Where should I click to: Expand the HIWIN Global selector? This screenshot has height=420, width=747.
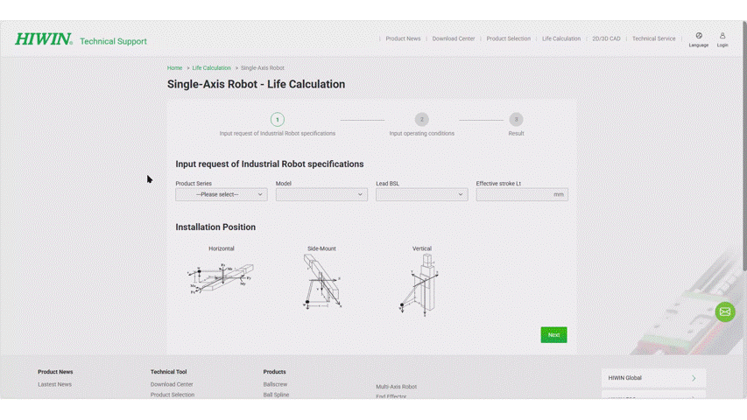(x=653, y=378)
